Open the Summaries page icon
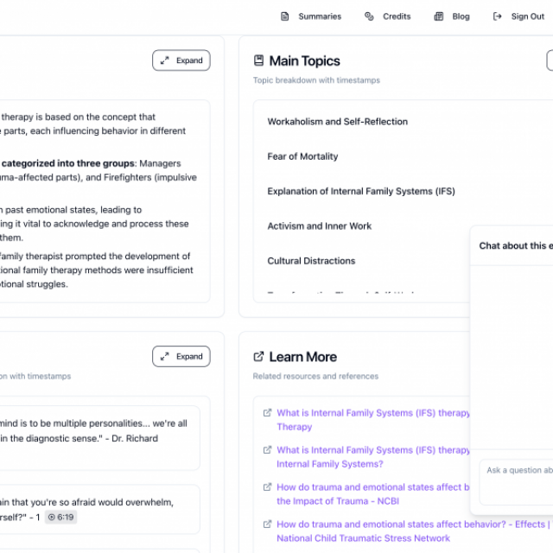Image resolution: width=553 pixels, height=553 pixels. click(x=284, y=16)
